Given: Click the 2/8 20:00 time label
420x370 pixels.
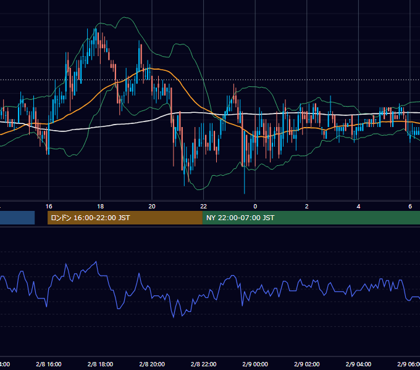Looking at the screenshot, I should [x=152, y=364].
